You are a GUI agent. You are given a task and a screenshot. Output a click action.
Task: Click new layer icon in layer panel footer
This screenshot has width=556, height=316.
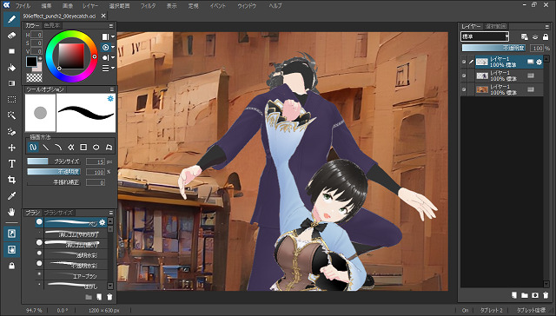(x=513, y=295)
